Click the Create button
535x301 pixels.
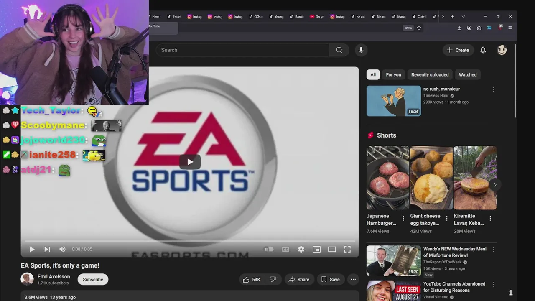click(458, 50)
